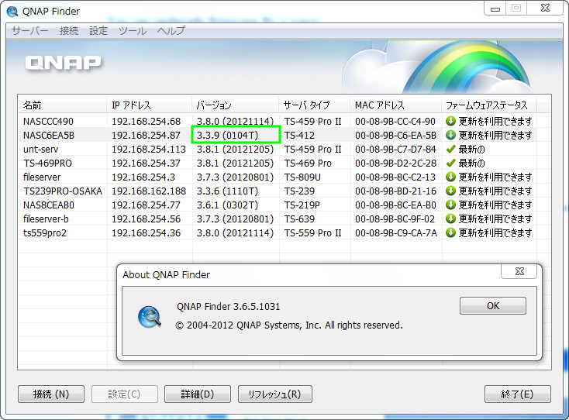Viewport: 569px width, 420px height.
Task: Minimize the QNAP Finder window
Action: pos(495,9)
